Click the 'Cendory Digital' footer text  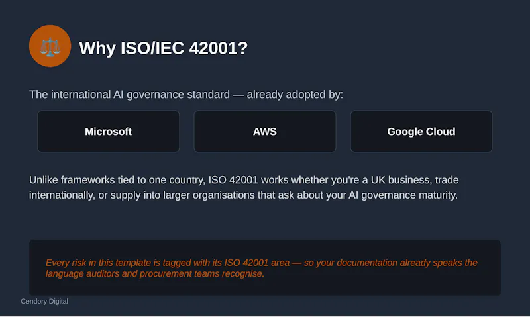pyautogui.click(x=44, y=302)
